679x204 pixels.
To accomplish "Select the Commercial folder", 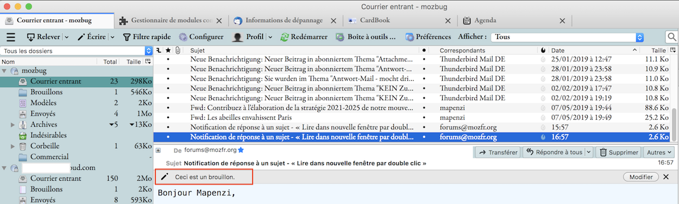I will click(77, 157).
